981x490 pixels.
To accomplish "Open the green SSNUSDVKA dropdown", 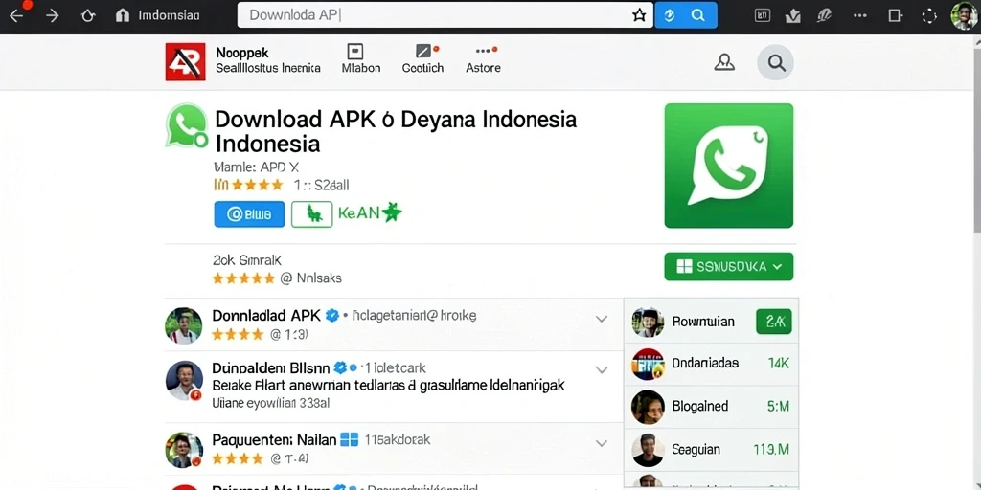I will pyautogui.click(x=729, y=267).
